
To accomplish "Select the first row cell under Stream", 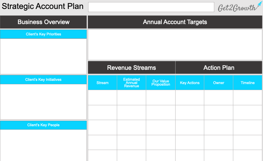I will pyautogui.click(x=103, y=98).
